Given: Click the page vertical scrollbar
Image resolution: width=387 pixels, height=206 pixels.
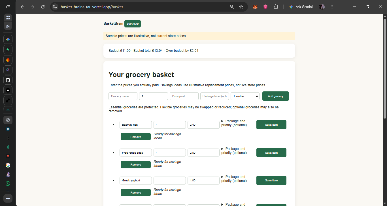Looking at the screenshot, I should point(385,68).
